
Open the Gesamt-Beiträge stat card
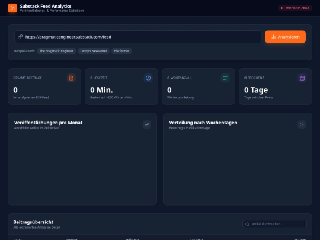44,87
